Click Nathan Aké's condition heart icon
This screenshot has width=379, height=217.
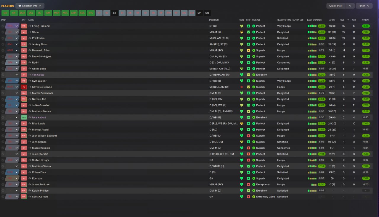pos(242,99)
